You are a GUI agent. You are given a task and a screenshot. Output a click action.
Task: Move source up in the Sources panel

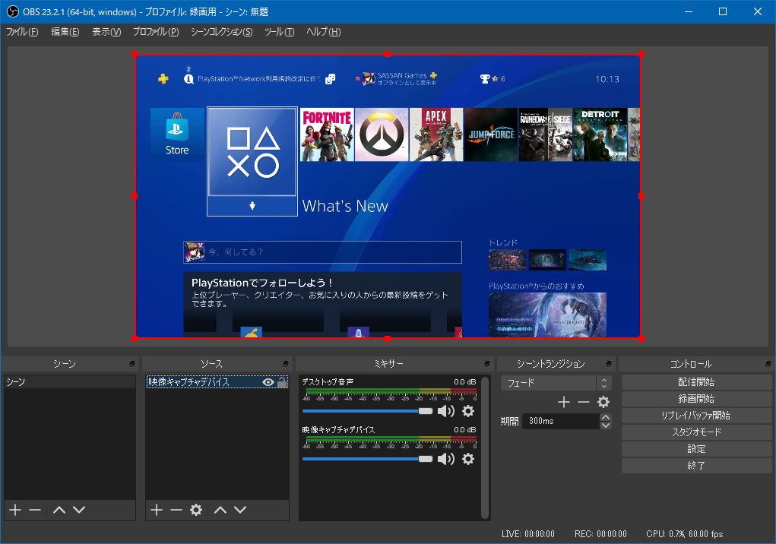[x=220, y=510]
